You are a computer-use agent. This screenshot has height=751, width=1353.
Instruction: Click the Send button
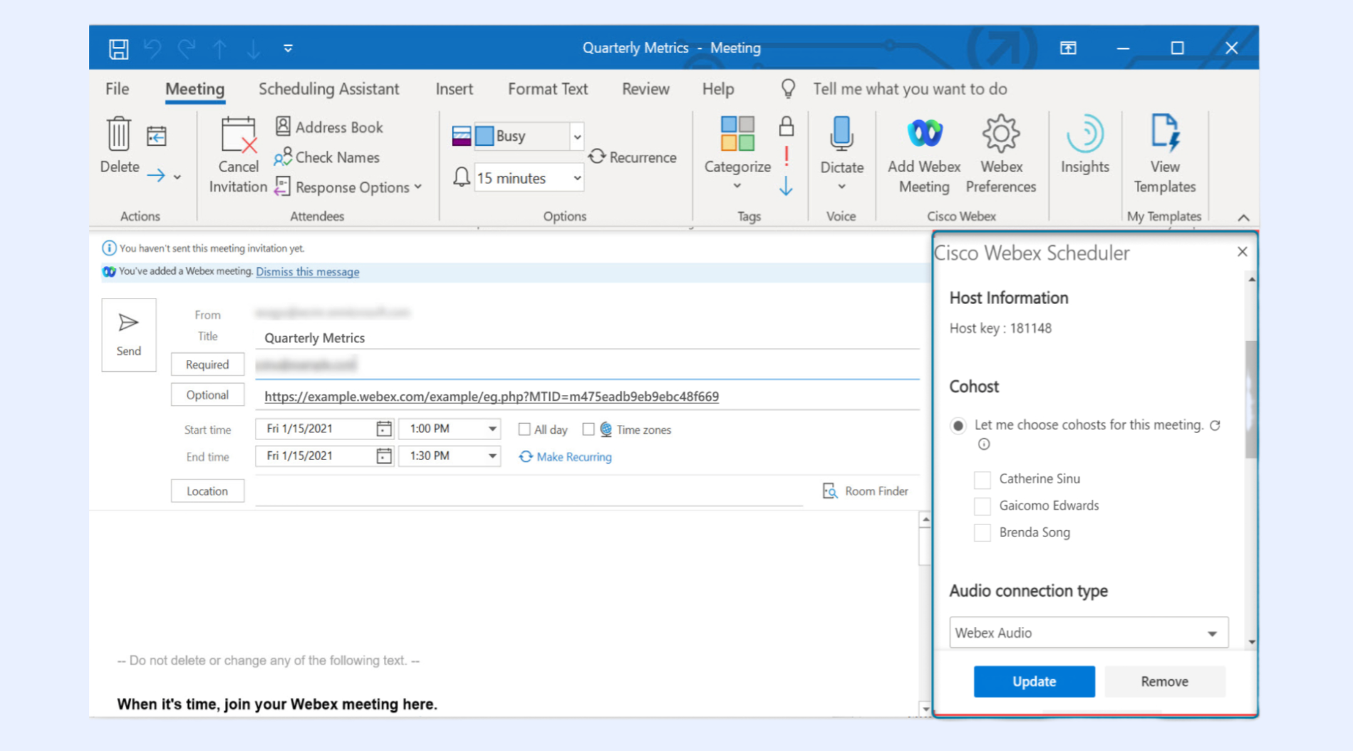[128, 335]
